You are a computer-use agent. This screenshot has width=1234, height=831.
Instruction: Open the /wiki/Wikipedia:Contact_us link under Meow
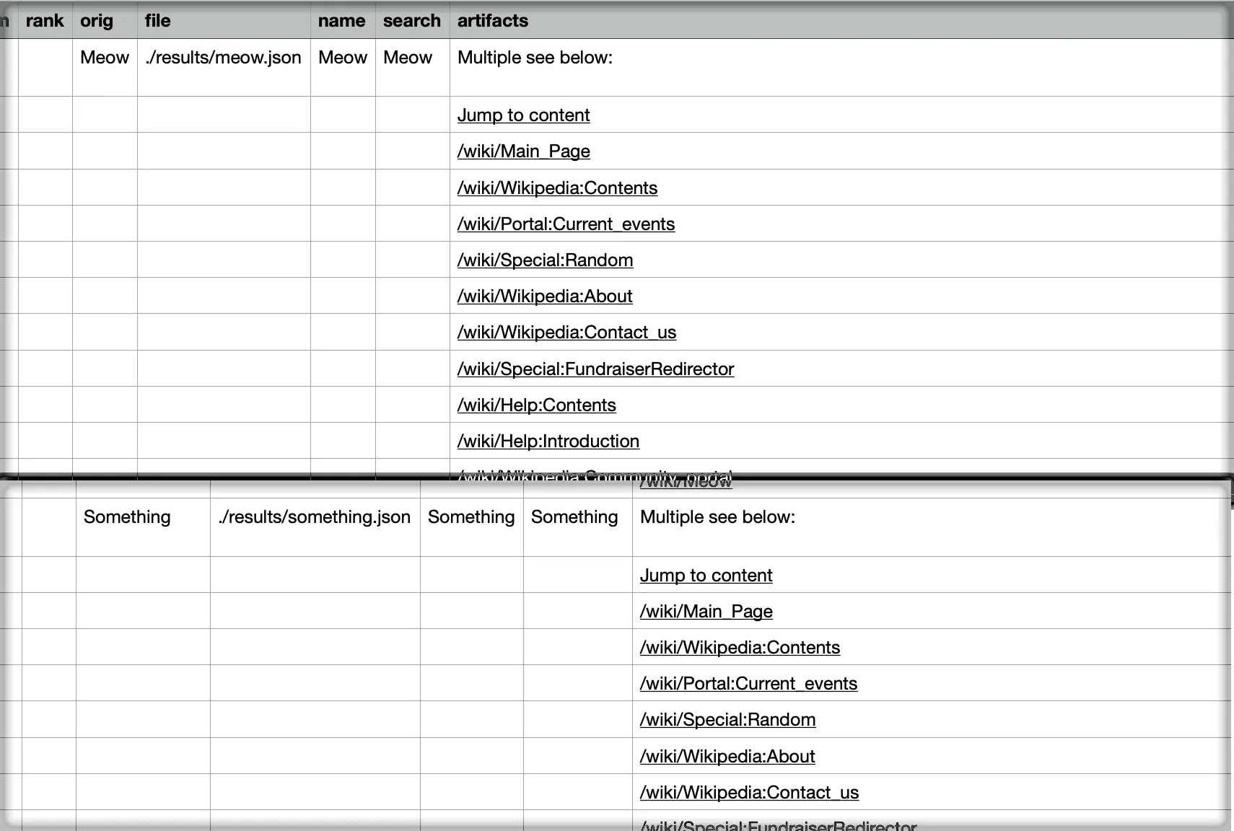tap(566, 332)
